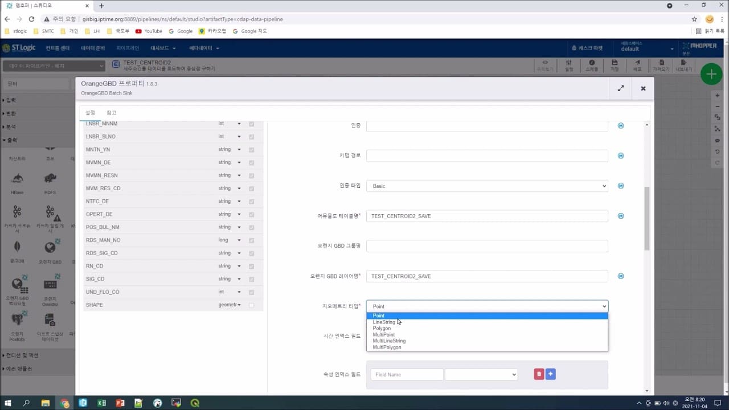Viewport: 729px width, 410px height.
Task: Open the type dropdown for SHAPE field
Action: coord(230,305)
